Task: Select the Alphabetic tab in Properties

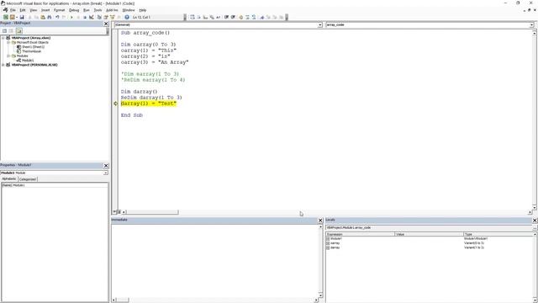Action: pos(9,179)
